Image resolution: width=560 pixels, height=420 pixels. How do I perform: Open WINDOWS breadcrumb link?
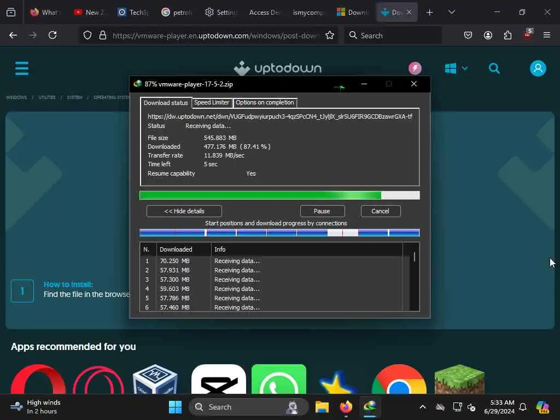(16, 97)
